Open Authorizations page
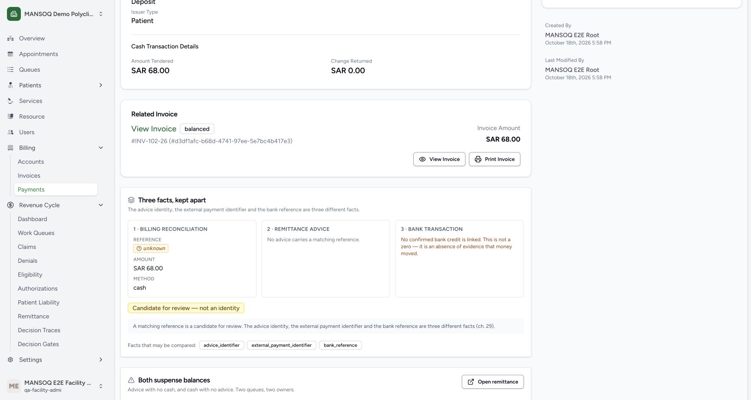The height and width of the screenshot is (400, 751). (37, 288)
